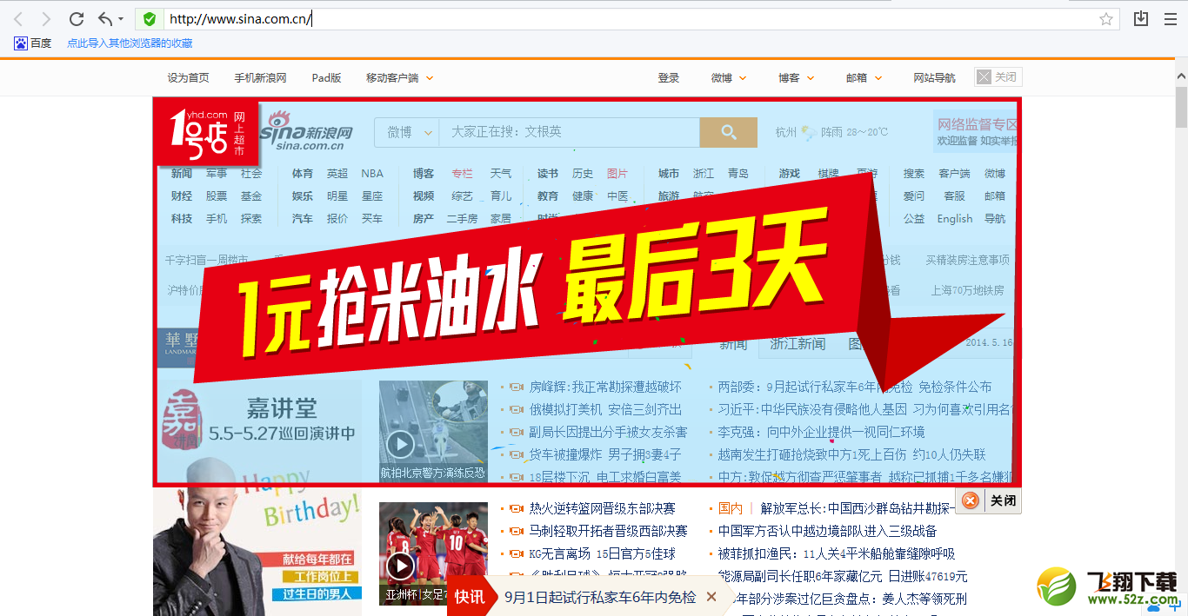Go back with the browser back arrow

18,19
